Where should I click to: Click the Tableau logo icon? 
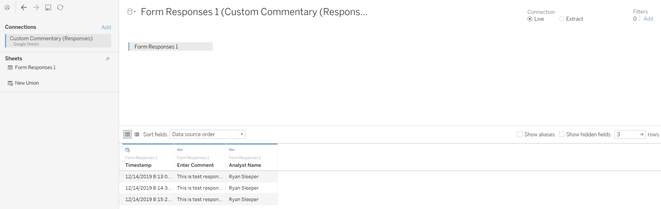tap(7, 7)
